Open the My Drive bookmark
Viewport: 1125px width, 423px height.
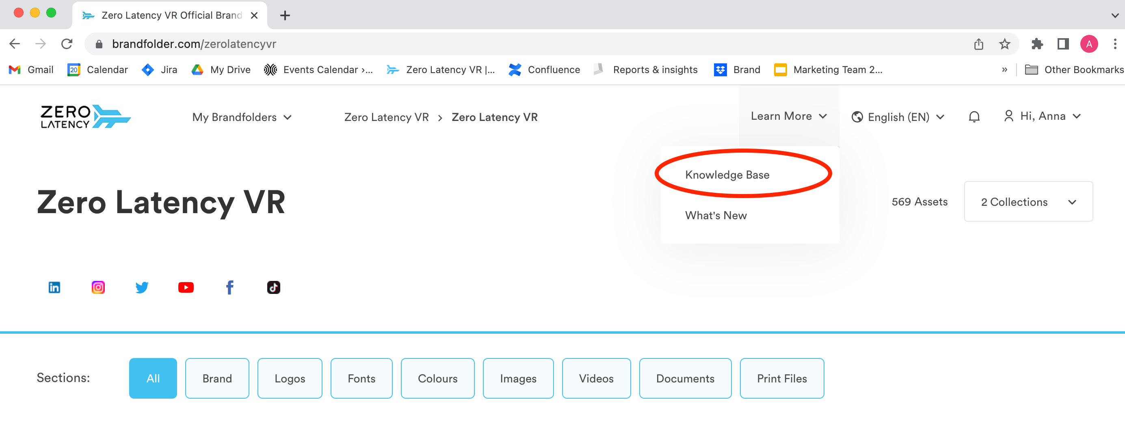(x=221, y=70)
